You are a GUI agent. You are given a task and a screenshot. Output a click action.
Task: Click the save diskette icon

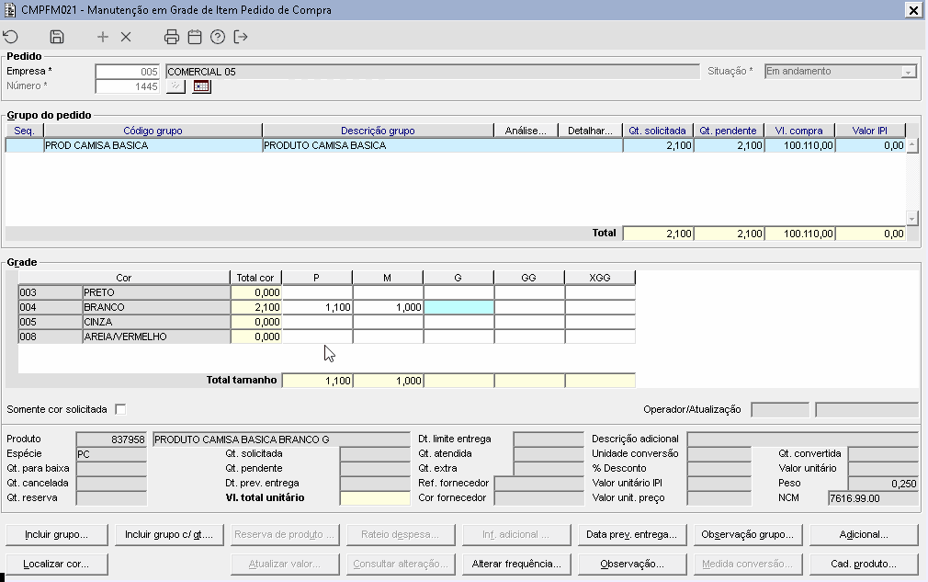[x=57, y=37]
